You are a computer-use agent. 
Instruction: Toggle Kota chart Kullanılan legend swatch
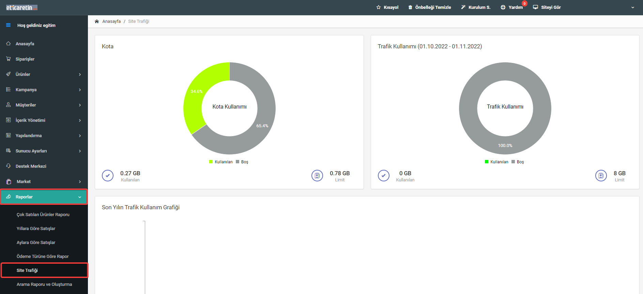point(211,162)
